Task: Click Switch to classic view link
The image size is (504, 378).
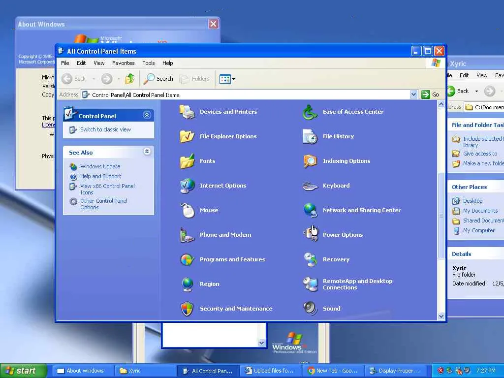Action: [x=105, y=129]
